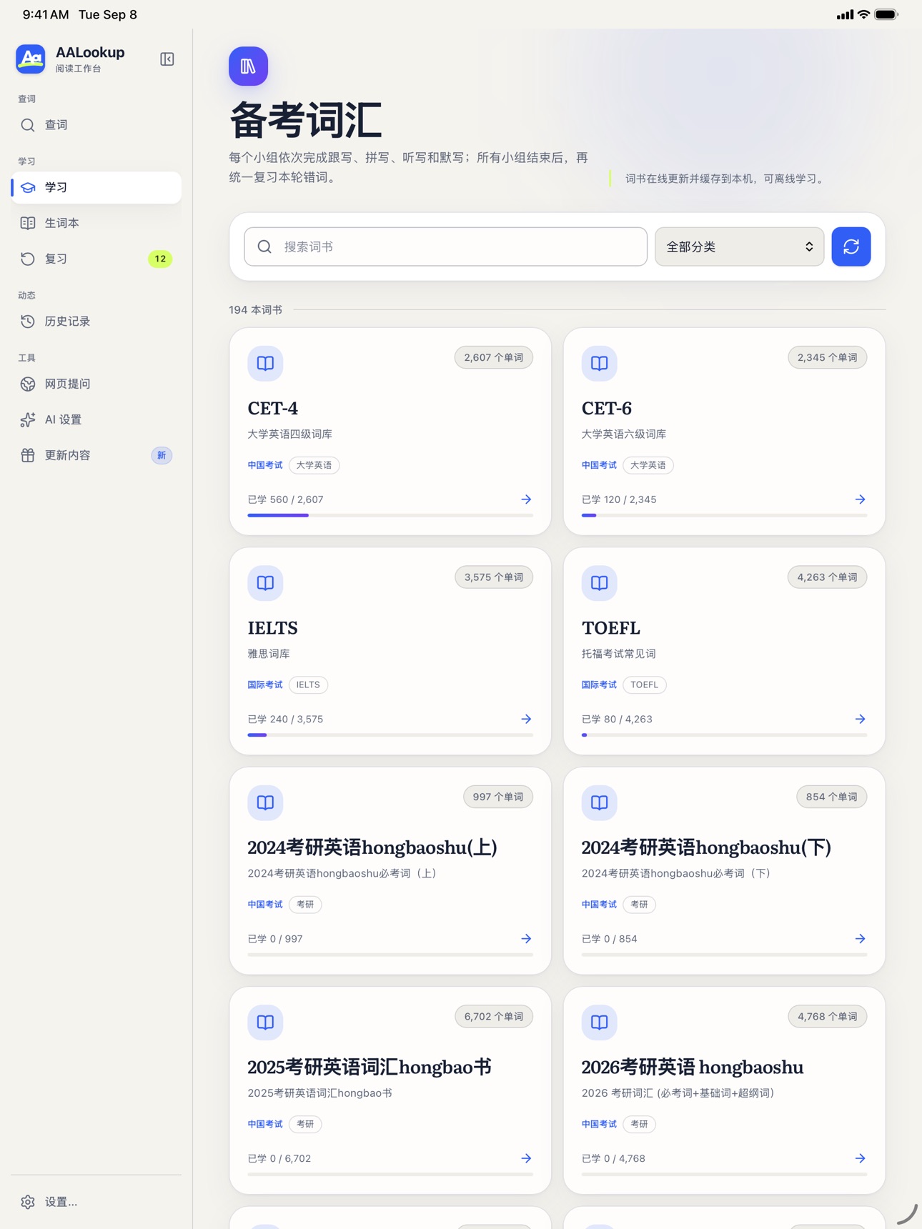Screen dimensions: 922x1229
Task: Open the CET-6 card title
Action: (606, 408)
